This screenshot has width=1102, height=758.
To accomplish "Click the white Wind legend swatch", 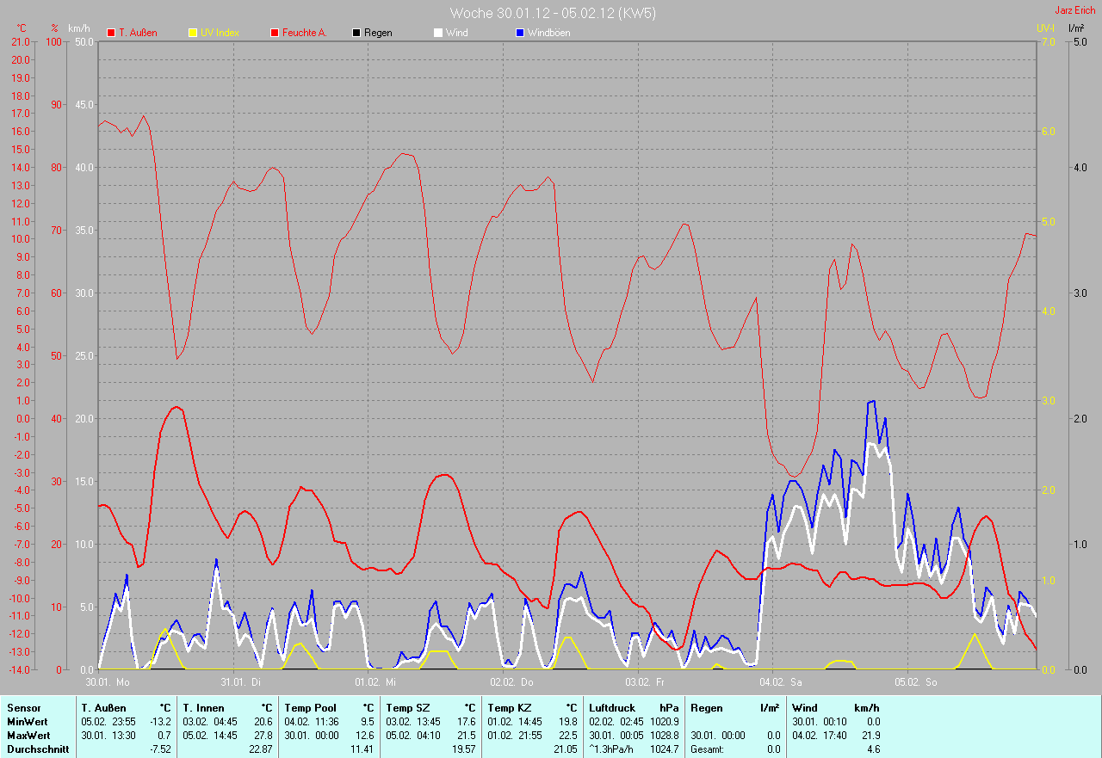I will click(437, 33).
